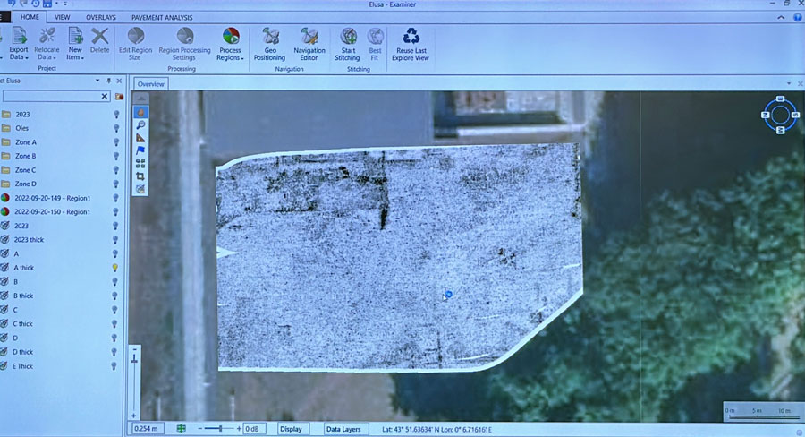Select the blue flag marker tool
This screenshot has height=437, width=805.
[x=140, y=150]
